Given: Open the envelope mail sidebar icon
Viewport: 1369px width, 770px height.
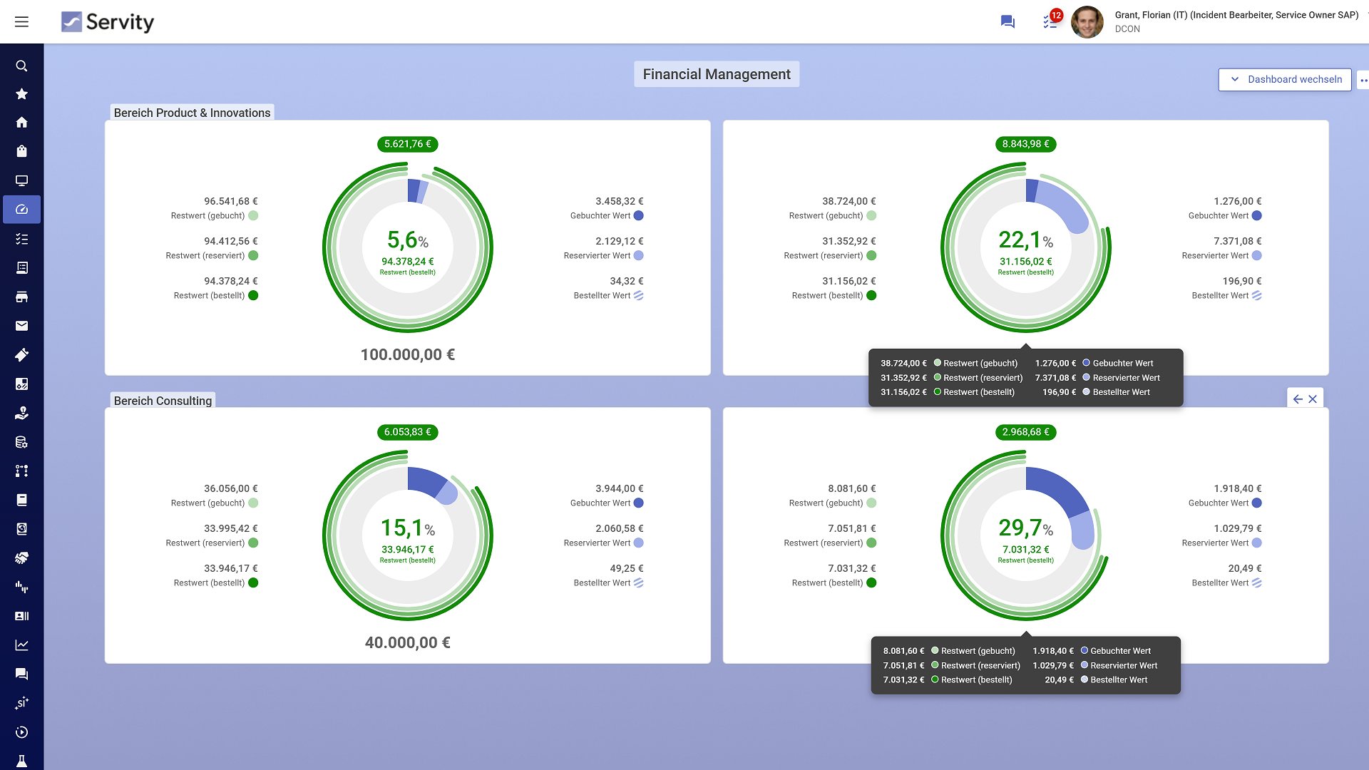Looking at the screenshot, I should [21, 326].
